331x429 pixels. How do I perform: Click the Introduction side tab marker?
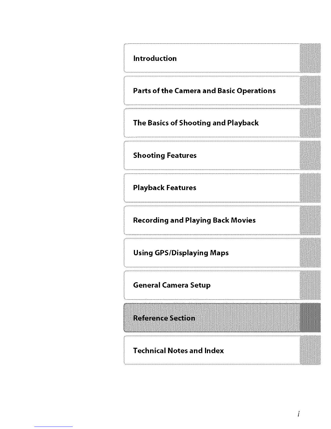pyautogui.click(x=310, y=58)
